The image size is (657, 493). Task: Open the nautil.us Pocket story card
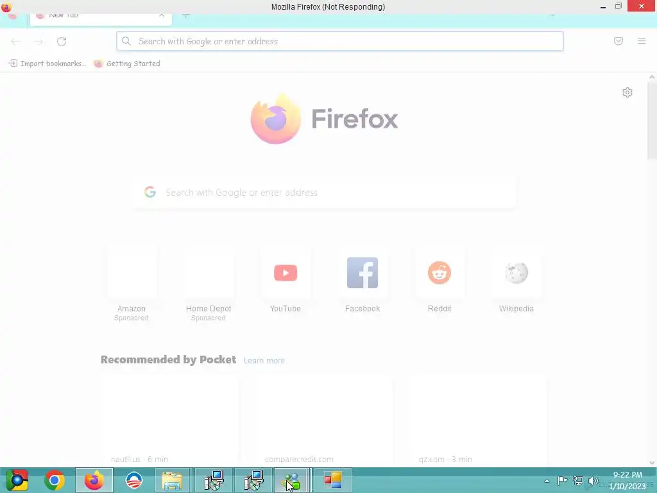pyautogui.click(x=169, y=421)
